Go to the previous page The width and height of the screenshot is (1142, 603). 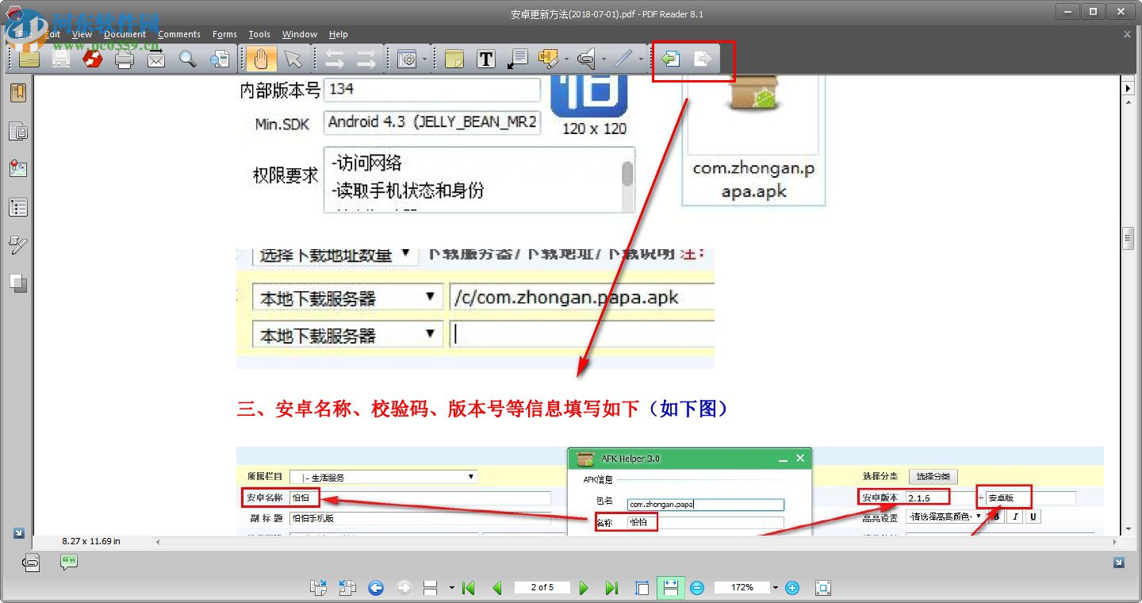(497, 588)
